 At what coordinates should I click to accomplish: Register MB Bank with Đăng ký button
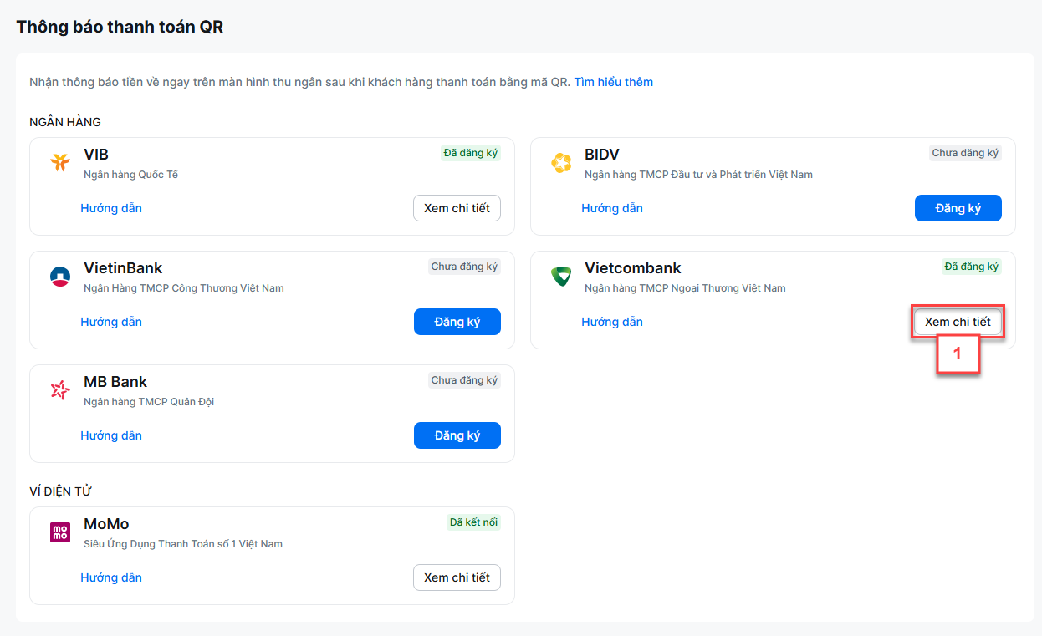pos(457,435)
